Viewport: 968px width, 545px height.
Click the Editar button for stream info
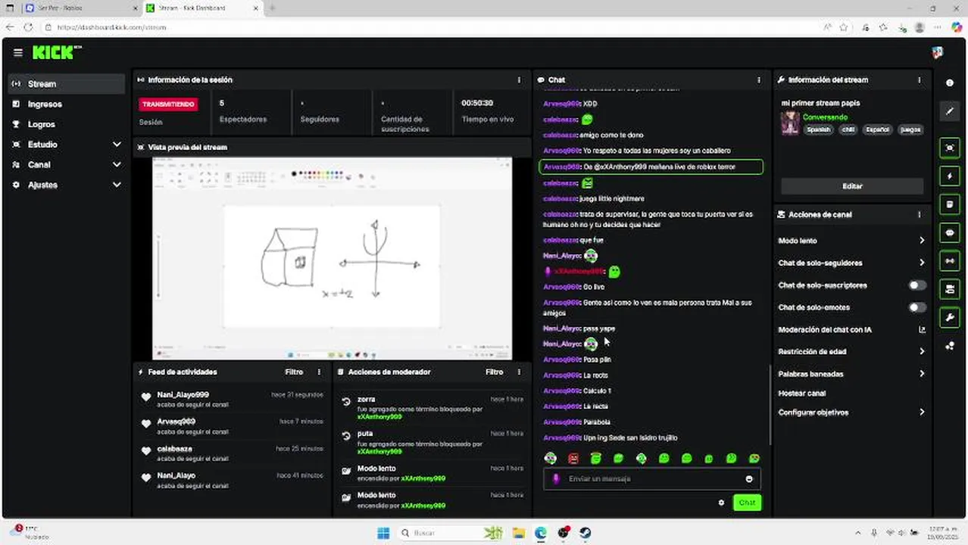[852, 186]
